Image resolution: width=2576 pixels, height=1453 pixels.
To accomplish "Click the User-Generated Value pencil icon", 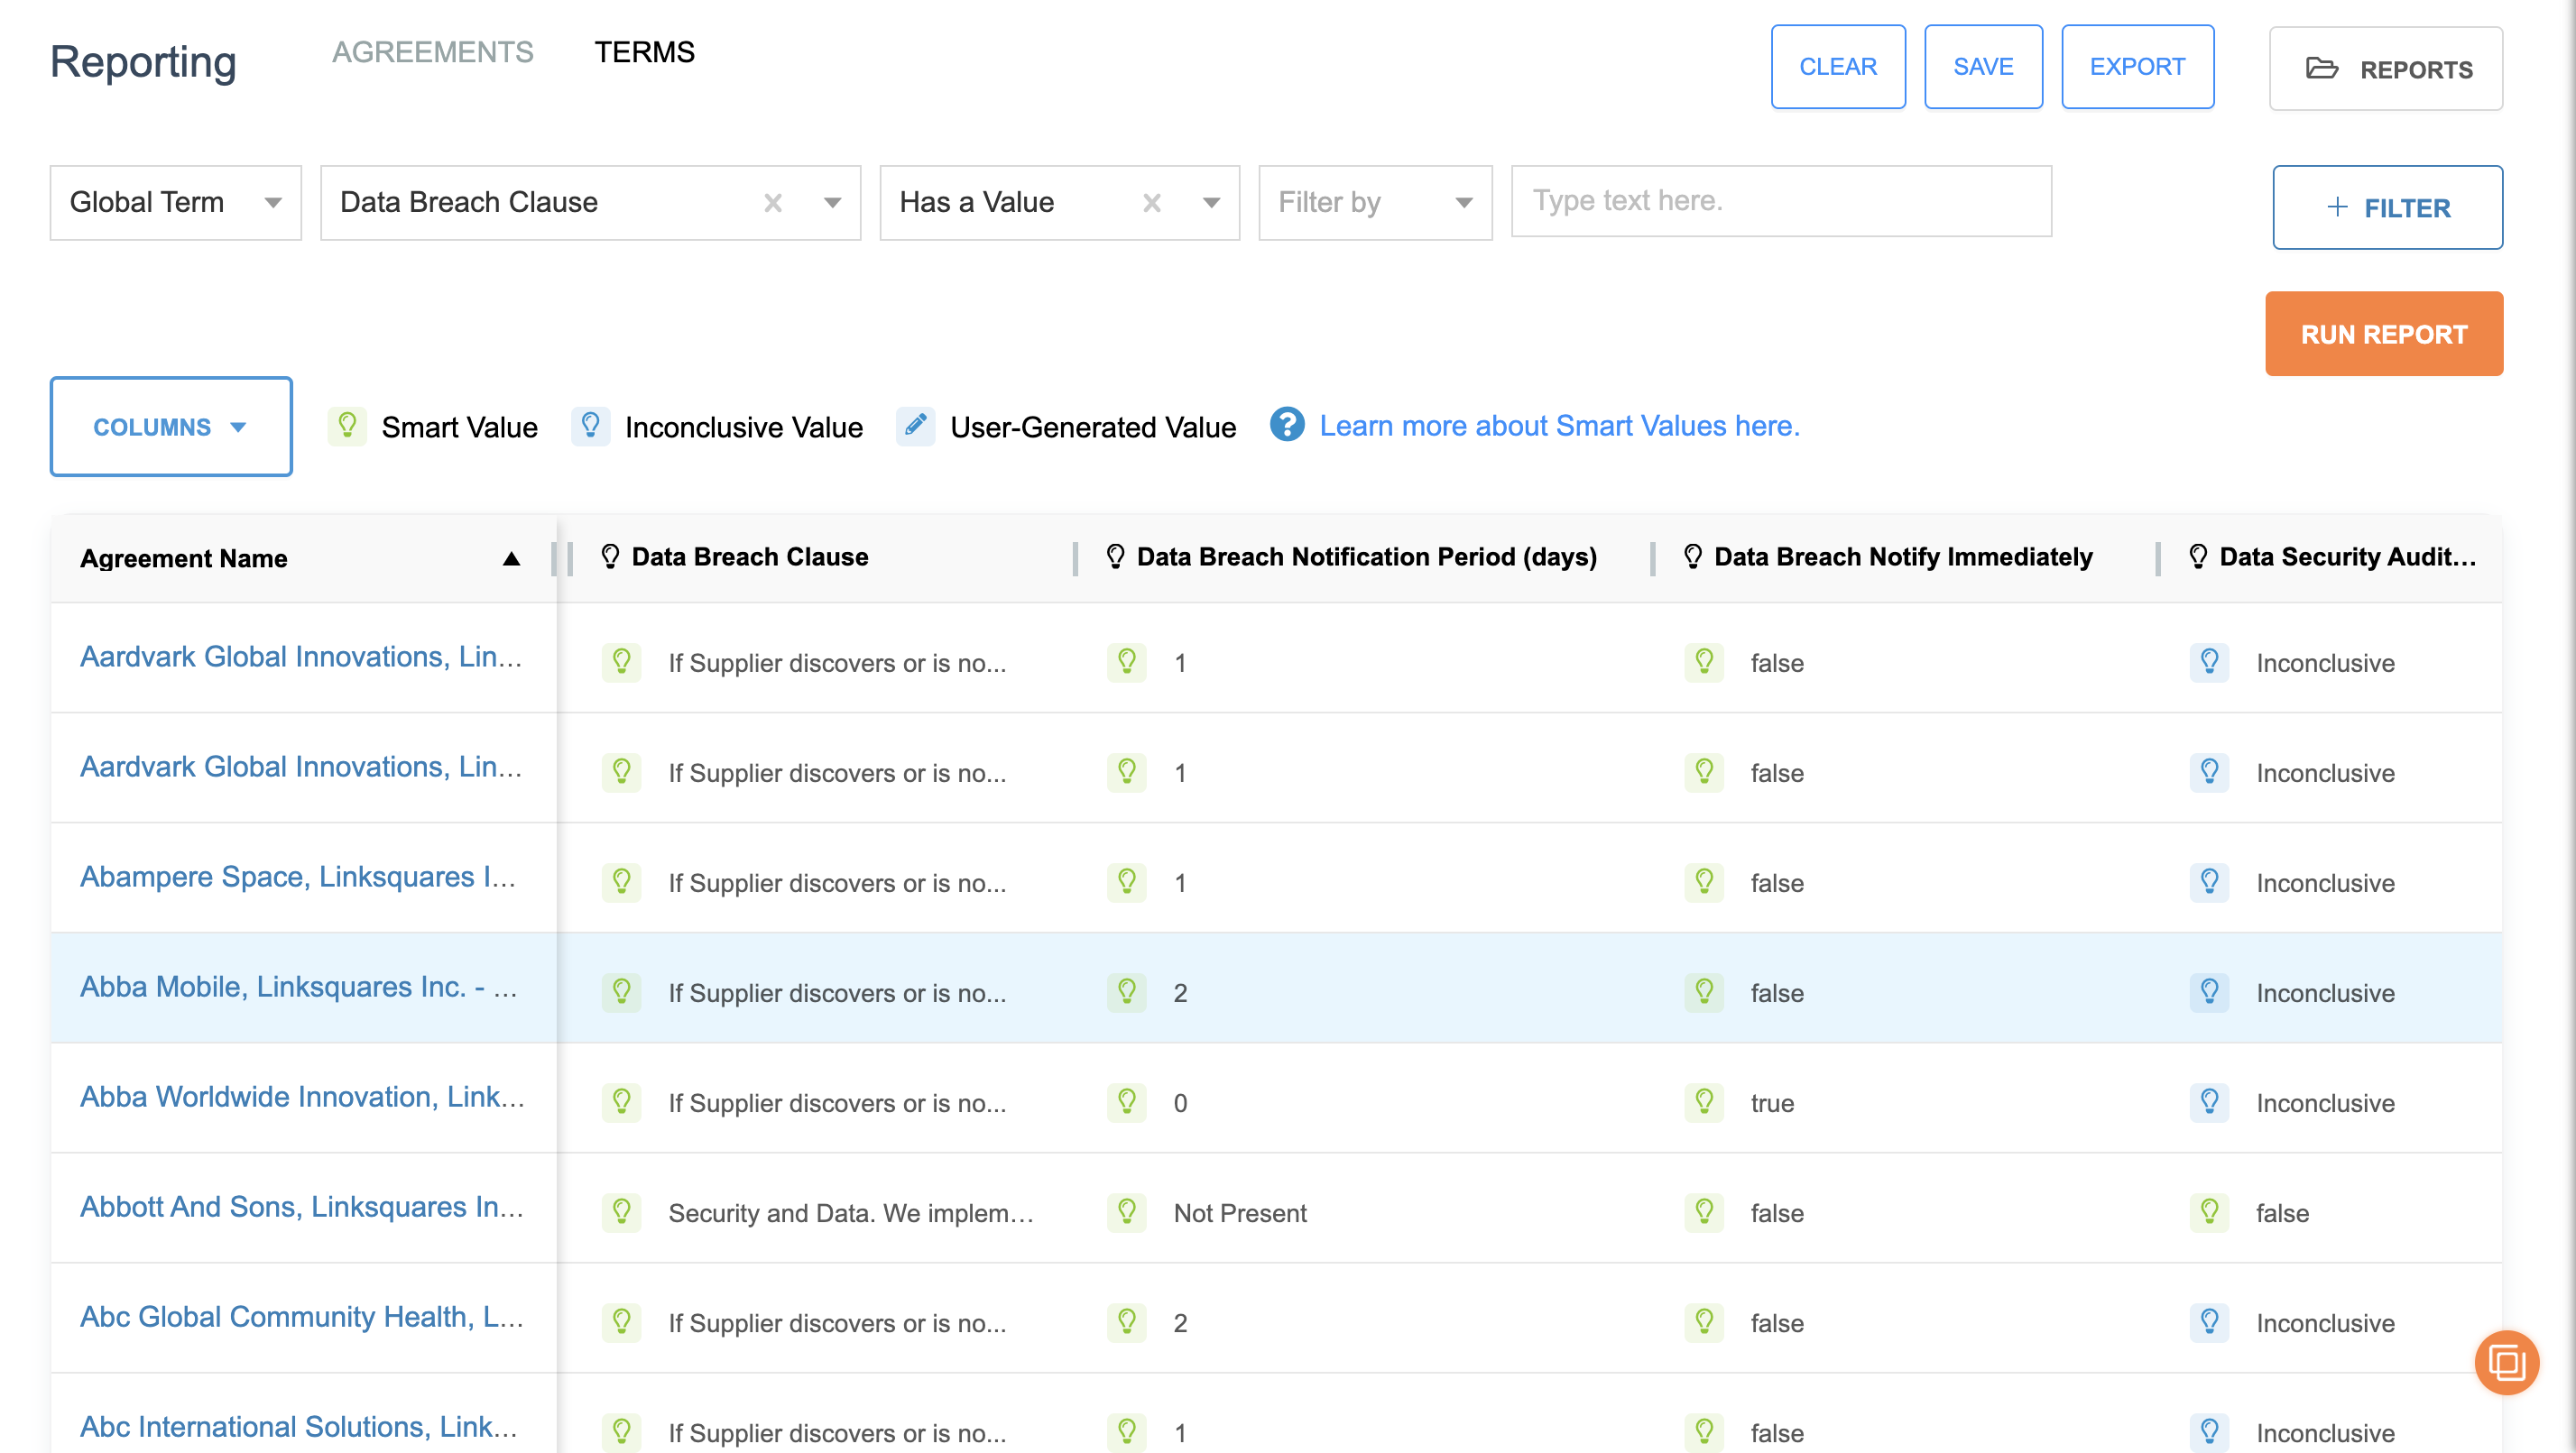I will (915, 427).
